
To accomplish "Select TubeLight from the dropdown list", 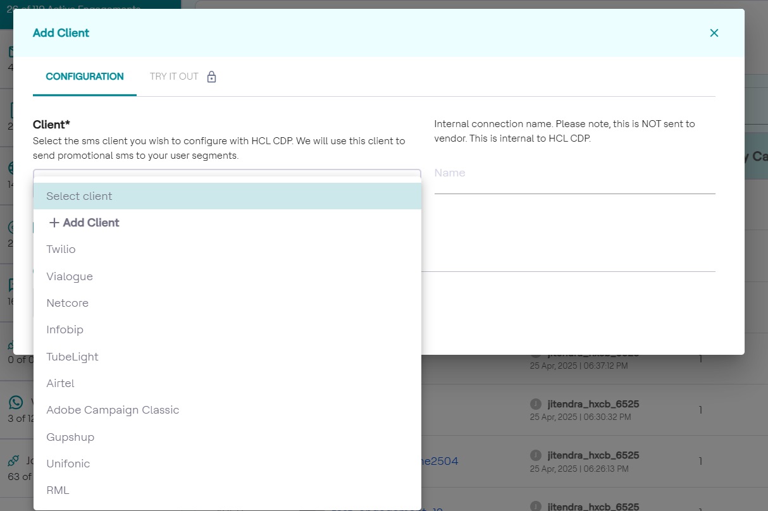I will coord(228,357).
